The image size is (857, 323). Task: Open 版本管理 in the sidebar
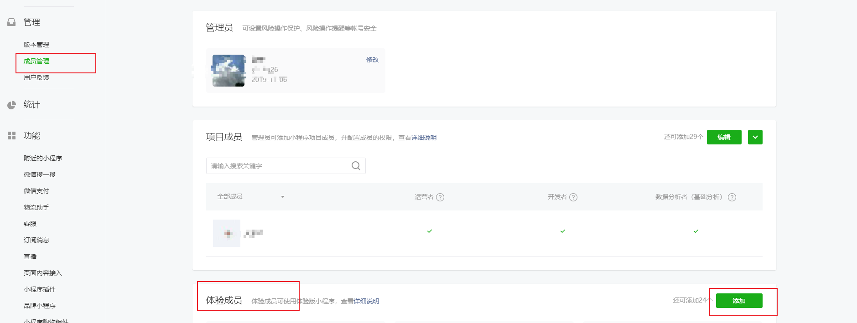point(36,45)
